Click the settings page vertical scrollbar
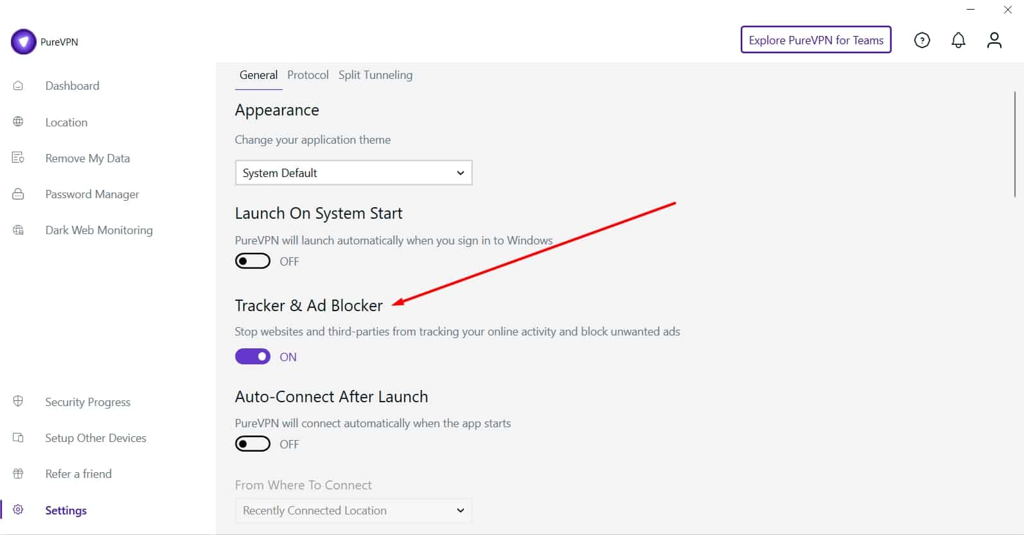This screenshot has height=535, width=1024. click(1015, 144)
